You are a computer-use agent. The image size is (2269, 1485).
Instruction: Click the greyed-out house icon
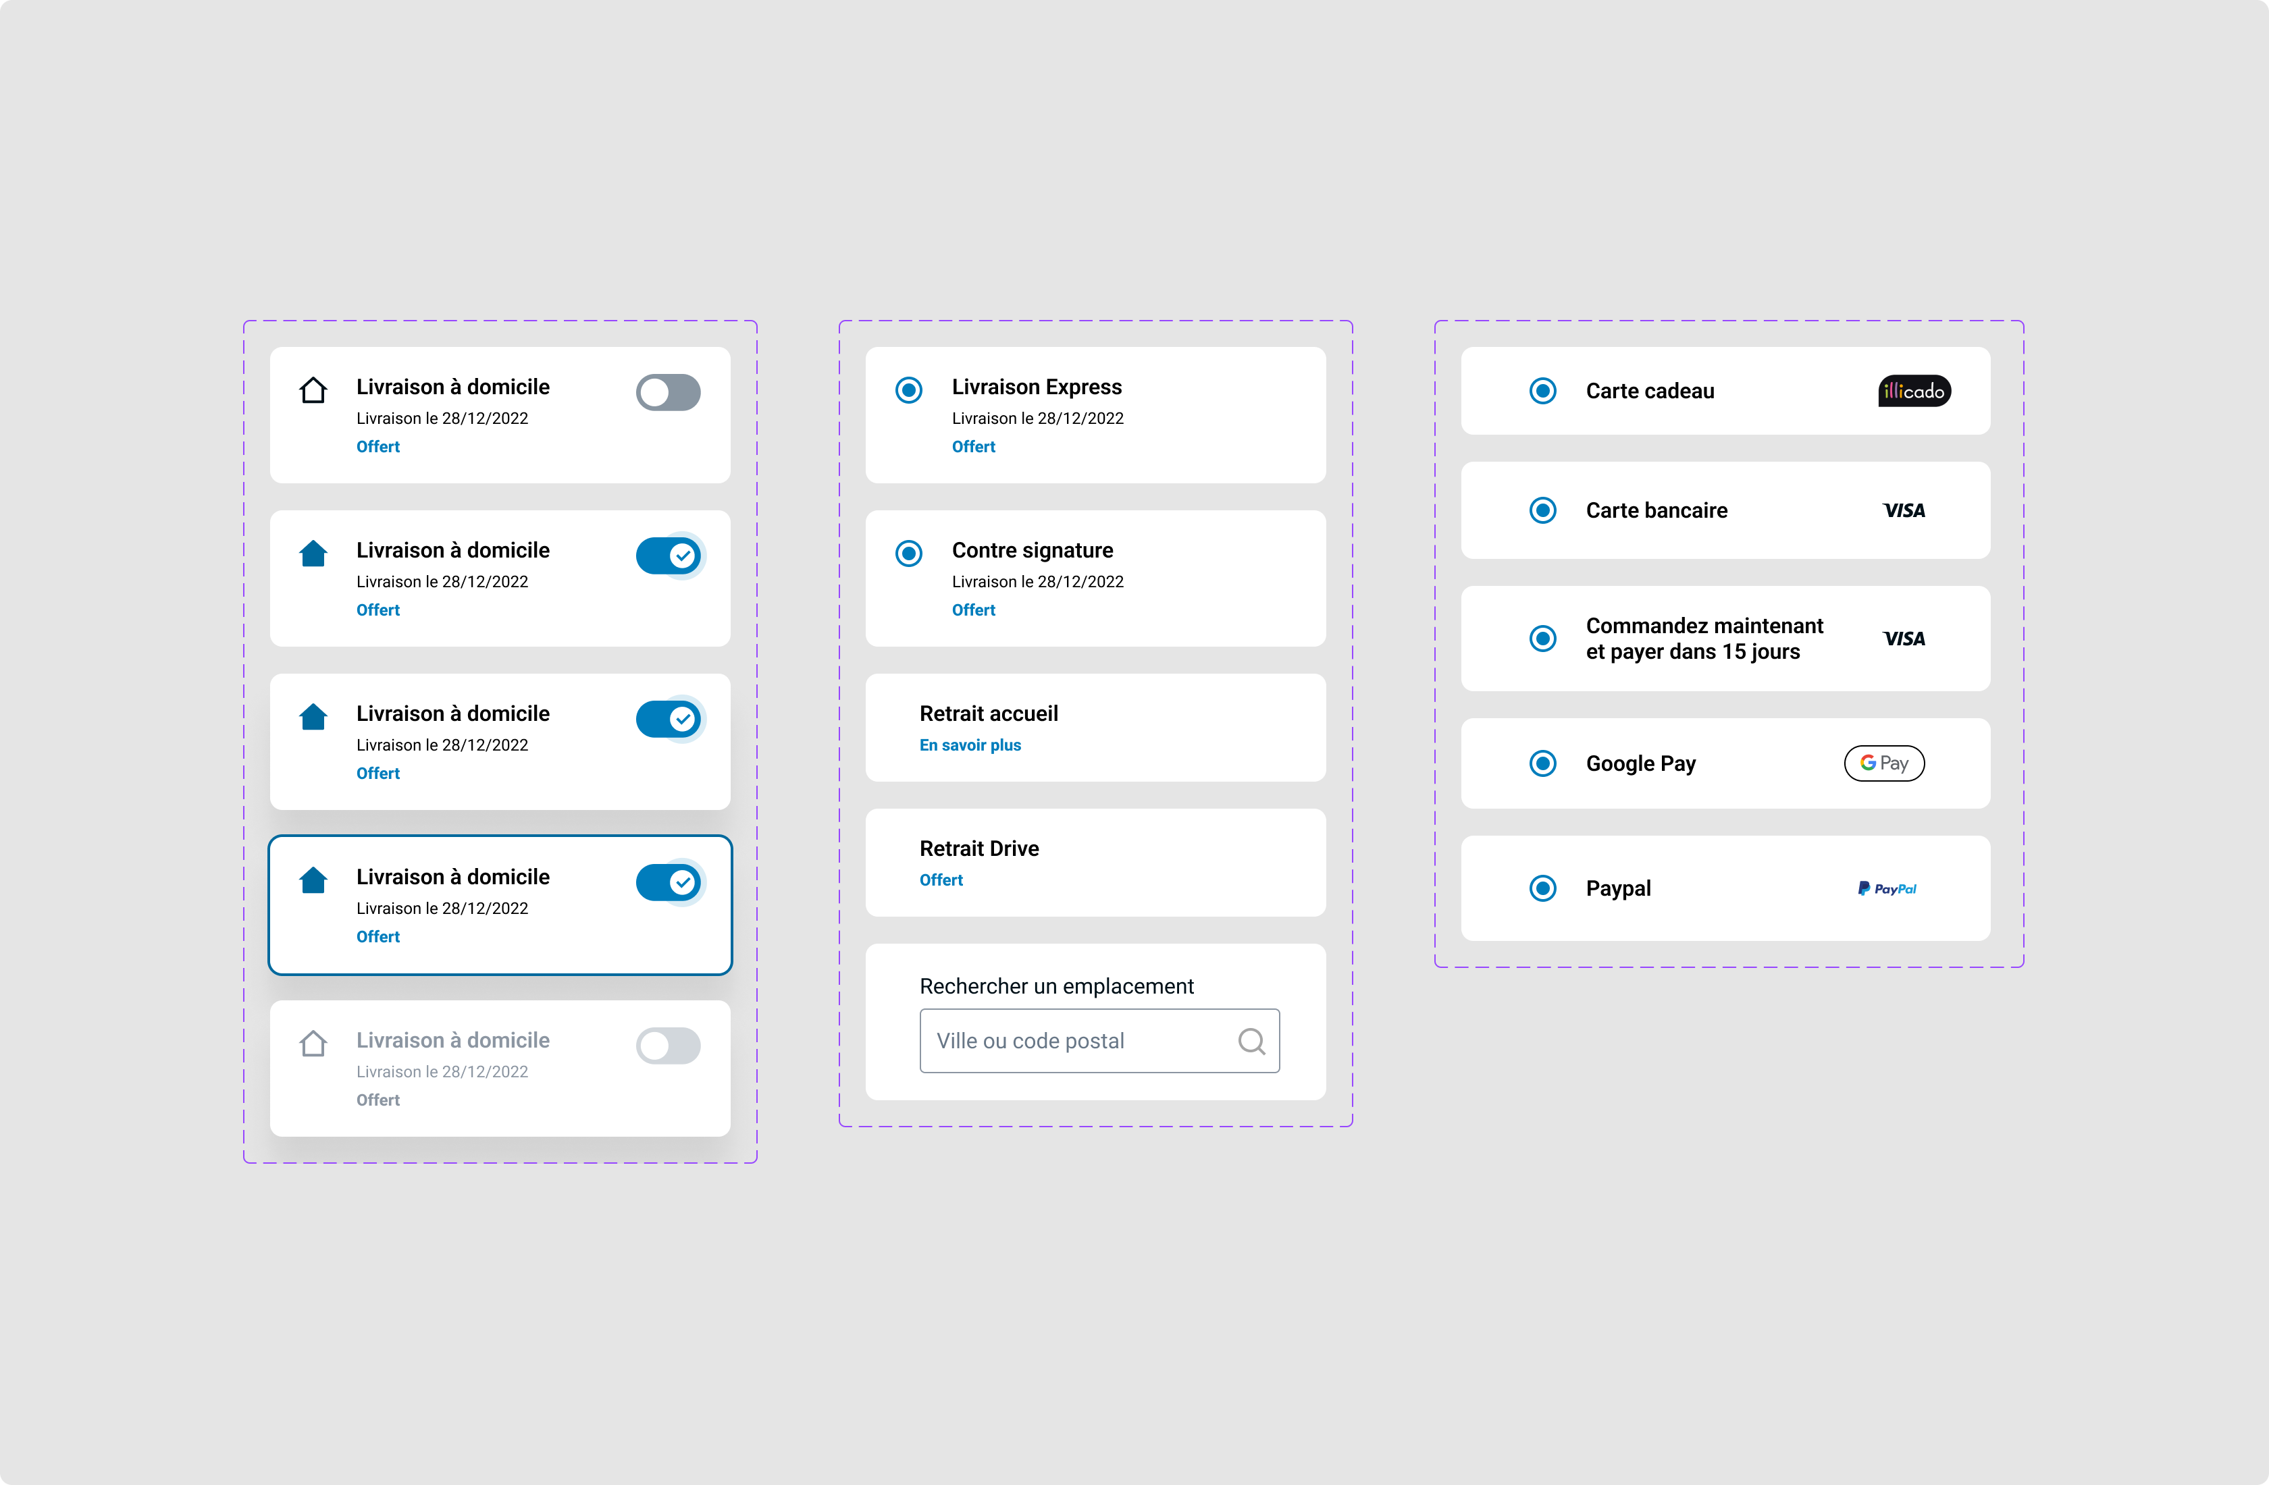click(313, 1043)
